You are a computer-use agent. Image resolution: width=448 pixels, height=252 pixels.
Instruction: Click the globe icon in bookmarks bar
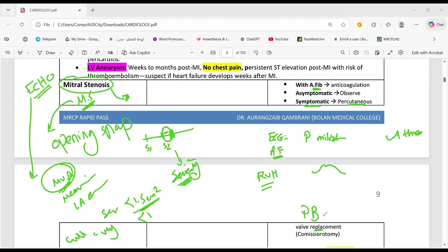tap(25, 39)
